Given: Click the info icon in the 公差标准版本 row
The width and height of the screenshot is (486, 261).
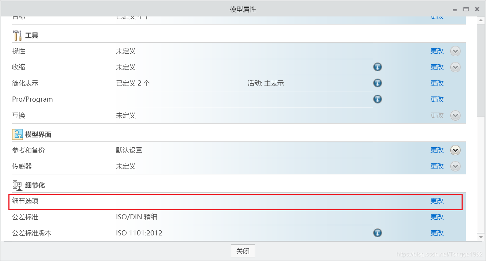Looking at the screenshot, I should (378, 233).
